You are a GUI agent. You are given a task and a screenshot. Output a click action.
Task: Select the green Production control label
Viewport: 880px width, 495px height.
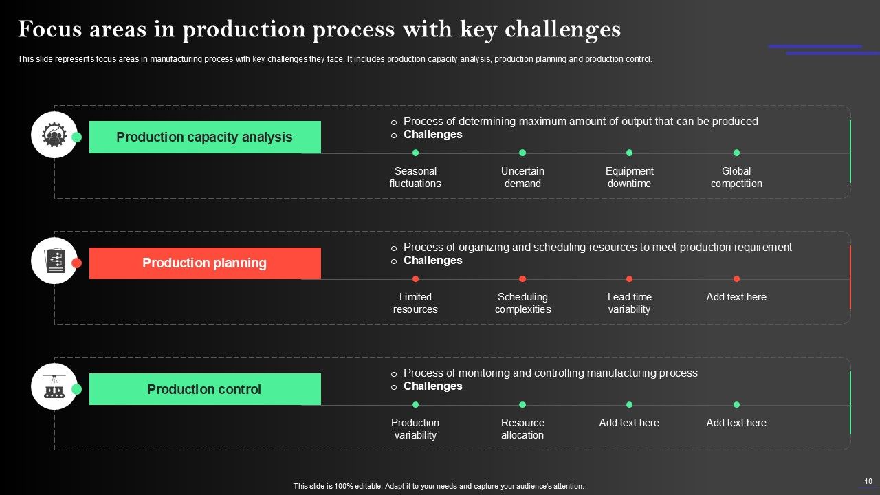pos(204,389)
